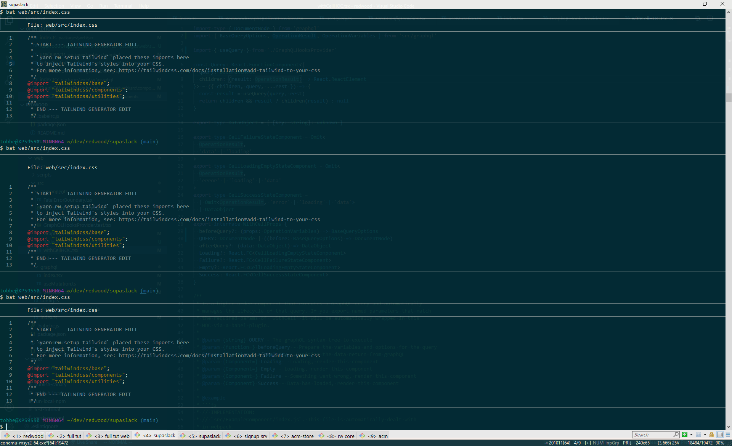Click the NUM status indicator
Screen dimensions: 732x446
coord(598,443)
